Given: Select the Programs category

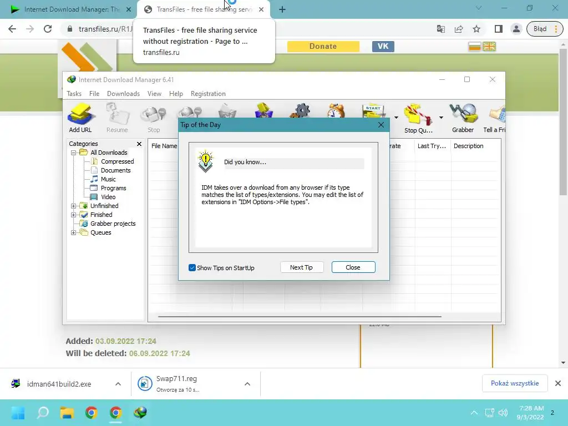Looking at the screenshot, I should (113, 188).
